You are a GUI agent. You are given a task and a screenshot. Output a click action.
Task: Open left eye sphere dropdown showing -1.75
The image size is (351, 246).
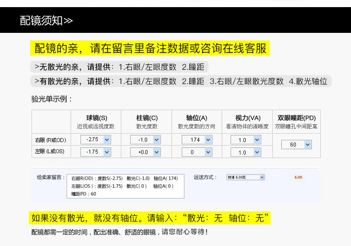click(96, 152)
